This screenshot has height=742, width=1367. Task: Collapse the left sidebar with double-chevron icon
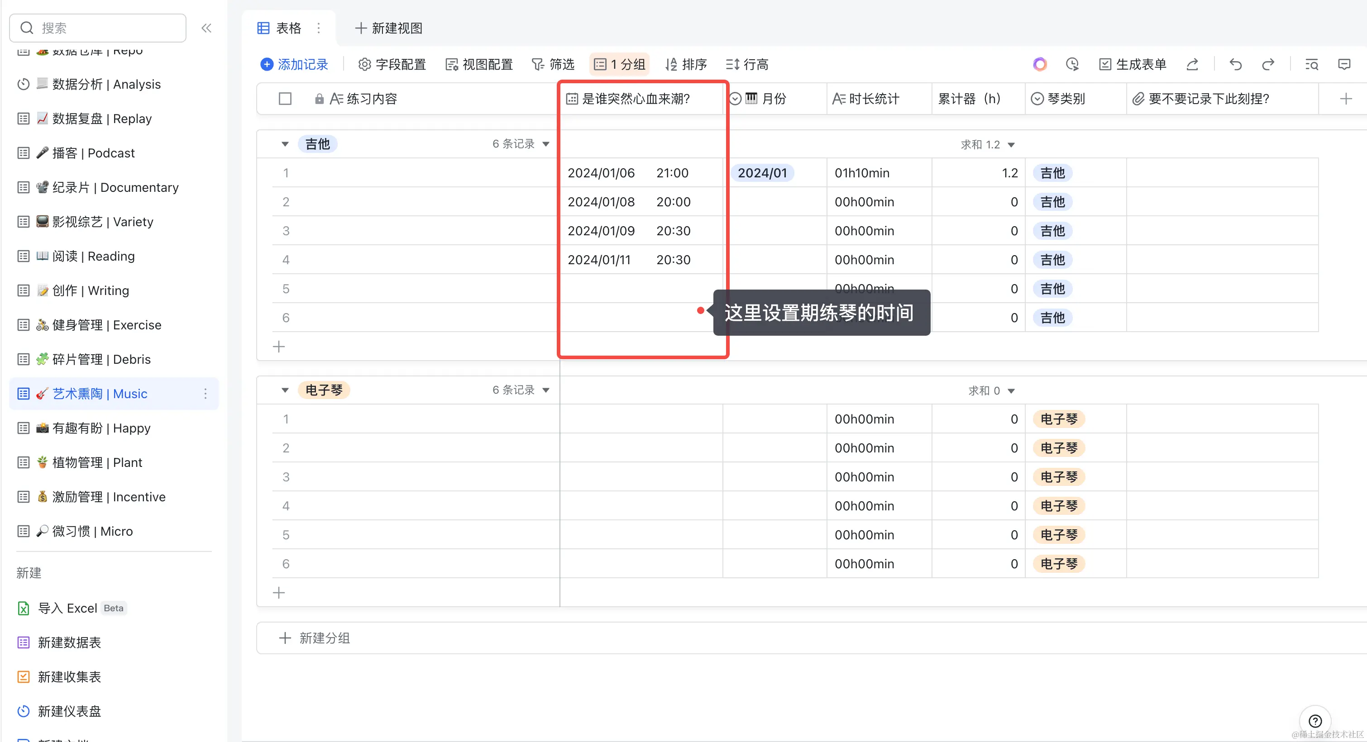coord(206,28)
